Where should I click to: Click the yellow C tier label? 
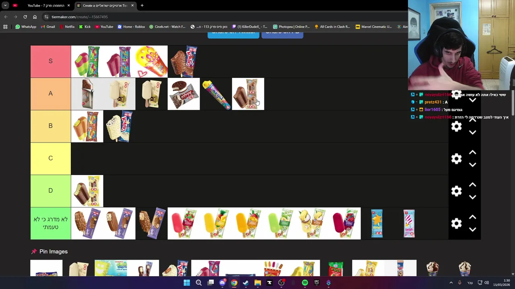click(x=51, y=159)
